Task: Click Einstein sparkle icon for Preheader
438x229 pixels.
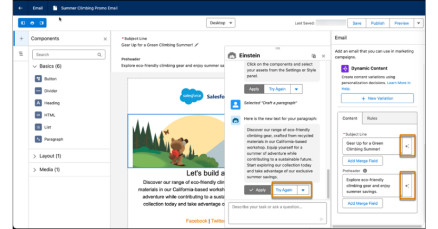Action: [407, 186]
